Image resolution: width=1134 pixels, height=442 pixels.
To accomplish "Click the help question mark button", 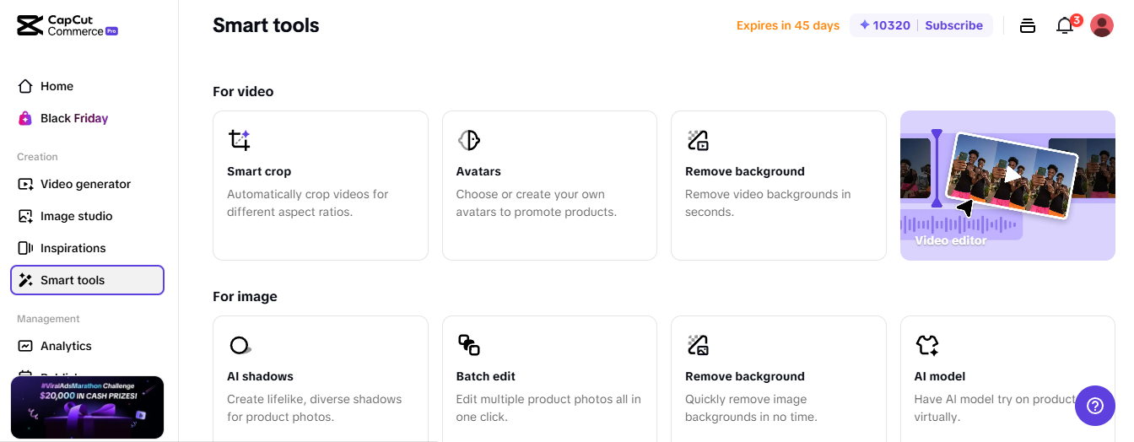I will [x=1095, y=406].
